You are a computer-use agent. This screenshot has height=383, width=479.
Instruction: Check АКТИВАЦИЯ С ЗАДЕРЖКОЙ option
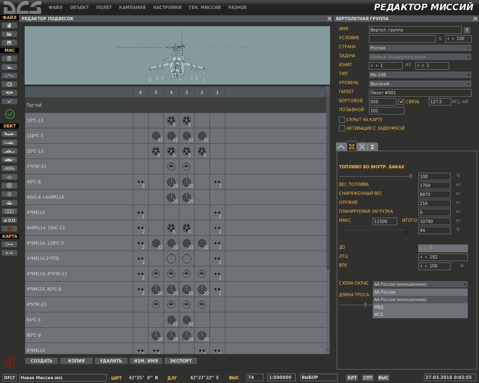click(x=342, y=128)
